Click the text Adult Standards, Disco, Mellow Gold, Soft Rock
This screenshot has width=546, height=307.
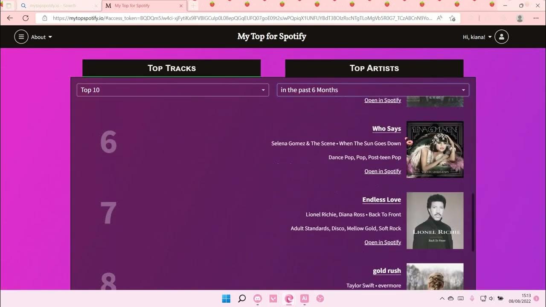pyautogui.click(x=346, y=229)
